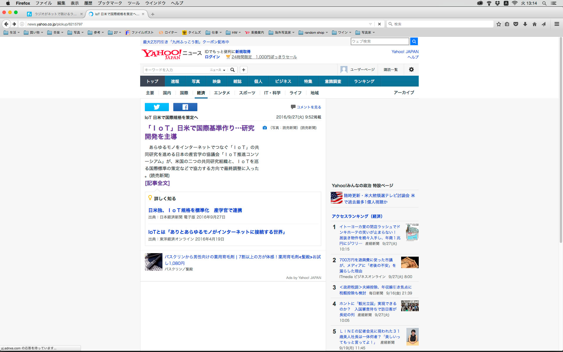Bookmark this page with star icon
The image size is (563, 352).
pyautogui.click(x=498, y=24)
